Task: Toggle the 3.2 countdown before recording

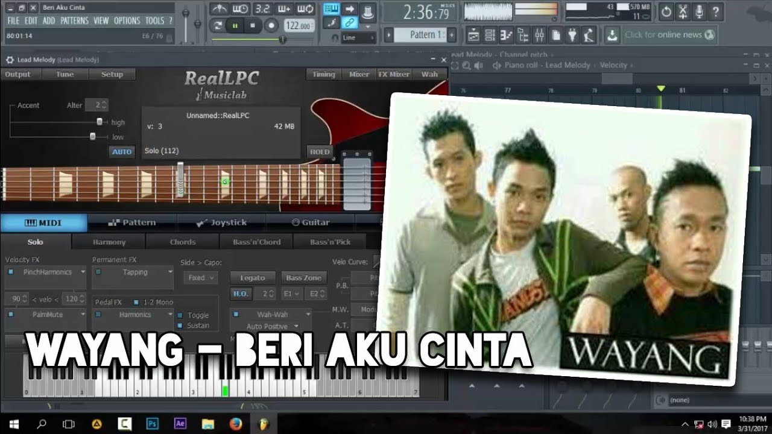Action: (262, 9)
